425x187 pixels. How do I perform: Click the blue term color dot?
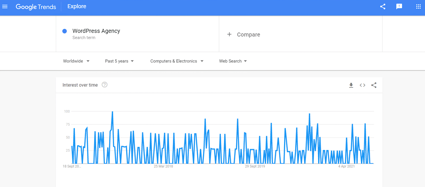pyautogui.click(x=65, y=31)
